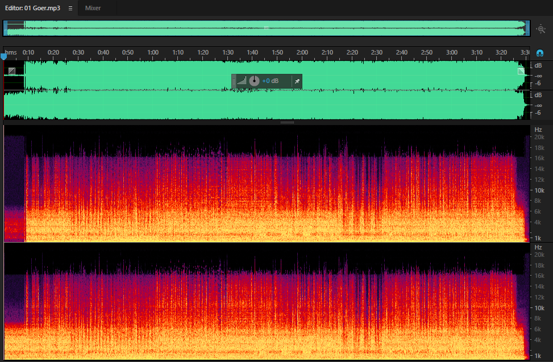The height and width of the screenshot is (362, 553).
Task: Click 0:30 on the time ruler
Action: [x=78, y=52]
